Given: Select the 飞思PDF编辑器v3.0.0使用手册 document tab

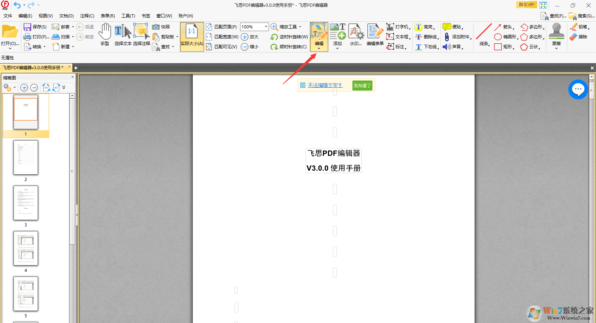Looking at the screenshot, I should point(34,67).
